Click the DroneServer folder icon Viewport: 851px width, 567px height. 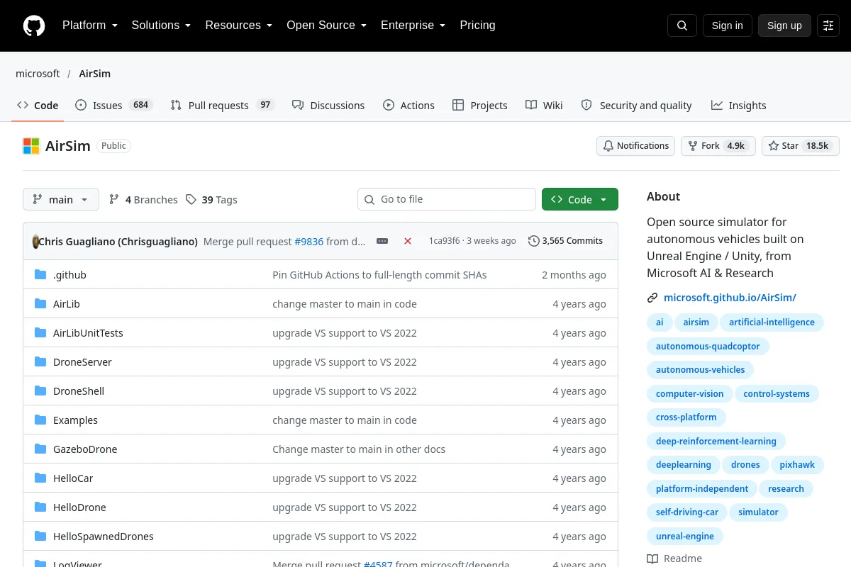coord(40,362)
